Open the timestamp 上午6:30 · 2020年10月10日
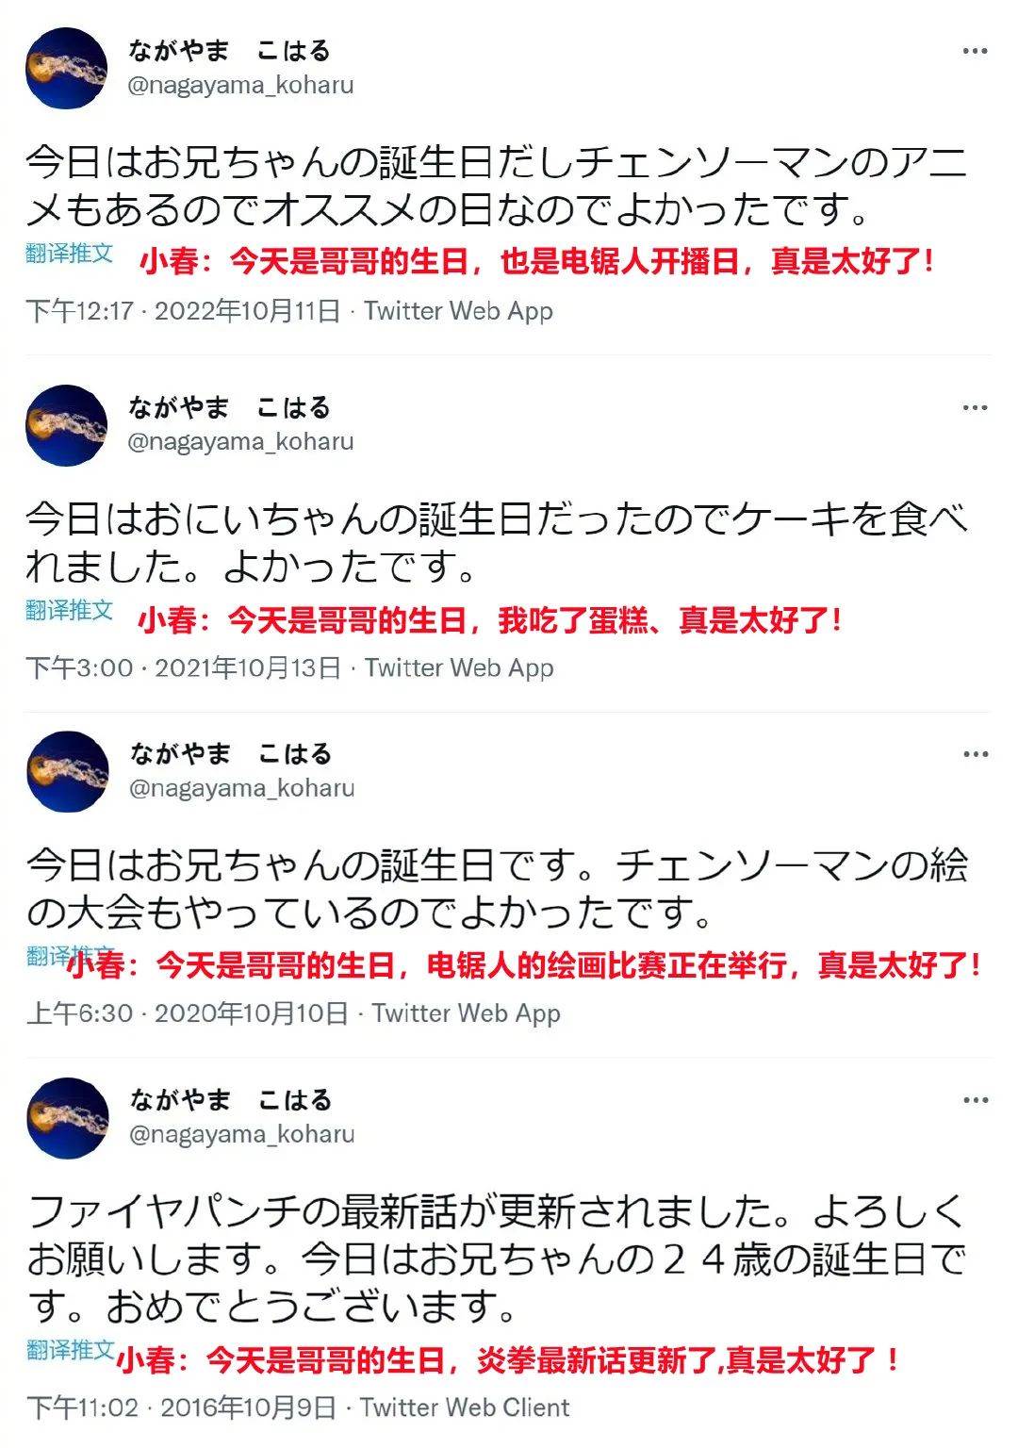This screenshot has height=1448, width=1018. [187, 1013]
